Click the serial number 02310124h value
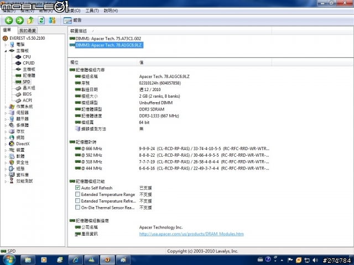Image resolution: width=354 pixels, height=265 pixels. (160, 83)
